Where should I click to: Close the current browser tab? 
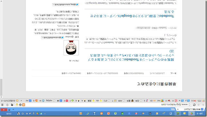pos(178,109)
